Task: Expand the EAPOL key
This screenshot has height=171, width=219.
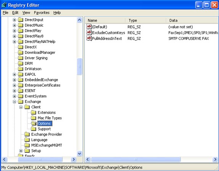Action: [x=14, y=74]
